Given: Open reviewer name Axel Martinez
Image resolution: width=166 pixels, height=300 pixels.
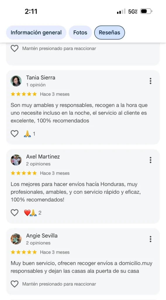Looking at the screenshot, I should pos(43,157).
